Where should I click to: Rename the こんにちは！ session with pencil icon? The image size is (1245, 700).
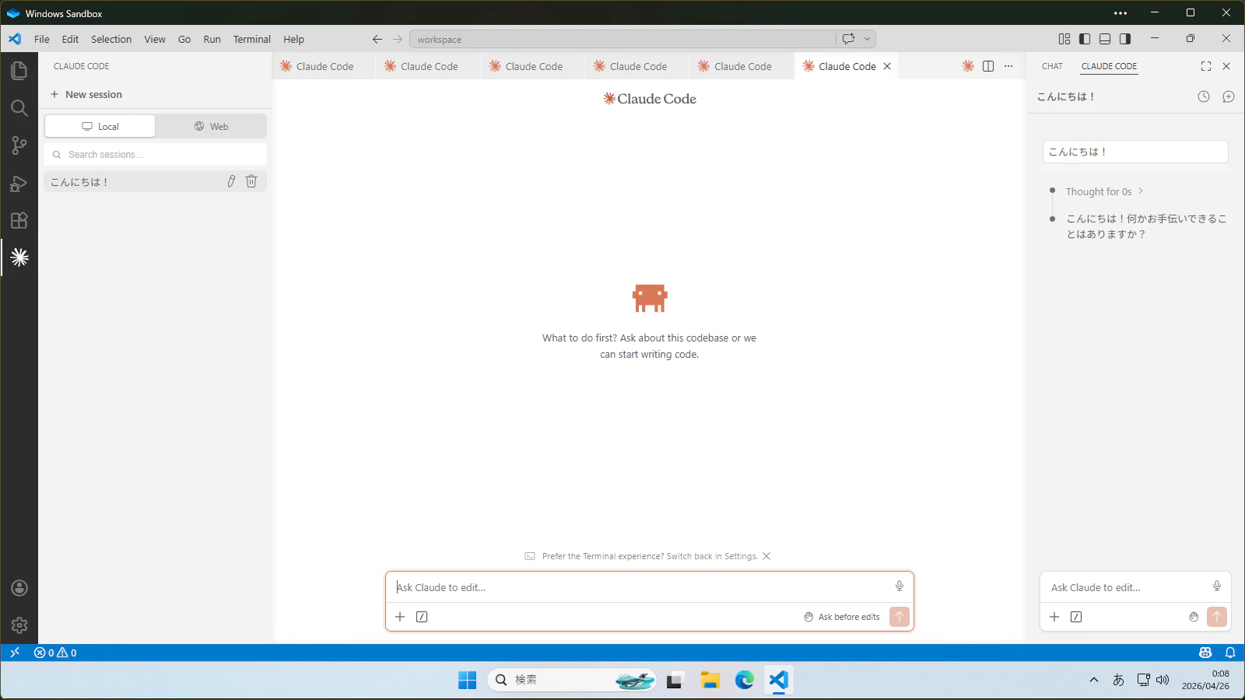point(231,181)
